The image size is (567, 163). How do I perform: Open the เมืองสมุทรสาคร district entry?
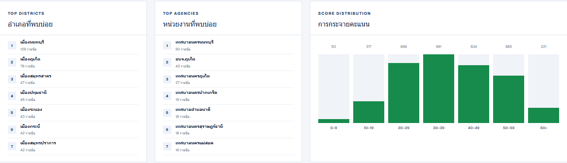point(73,79)
